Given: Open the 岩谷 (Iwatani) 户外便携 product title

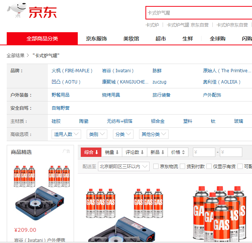Looking at the screenshot, I should (x=40, y=240).
